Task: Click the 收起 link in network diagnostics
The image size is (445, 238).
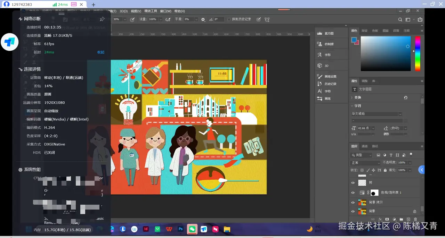Action: pos(100,52)
